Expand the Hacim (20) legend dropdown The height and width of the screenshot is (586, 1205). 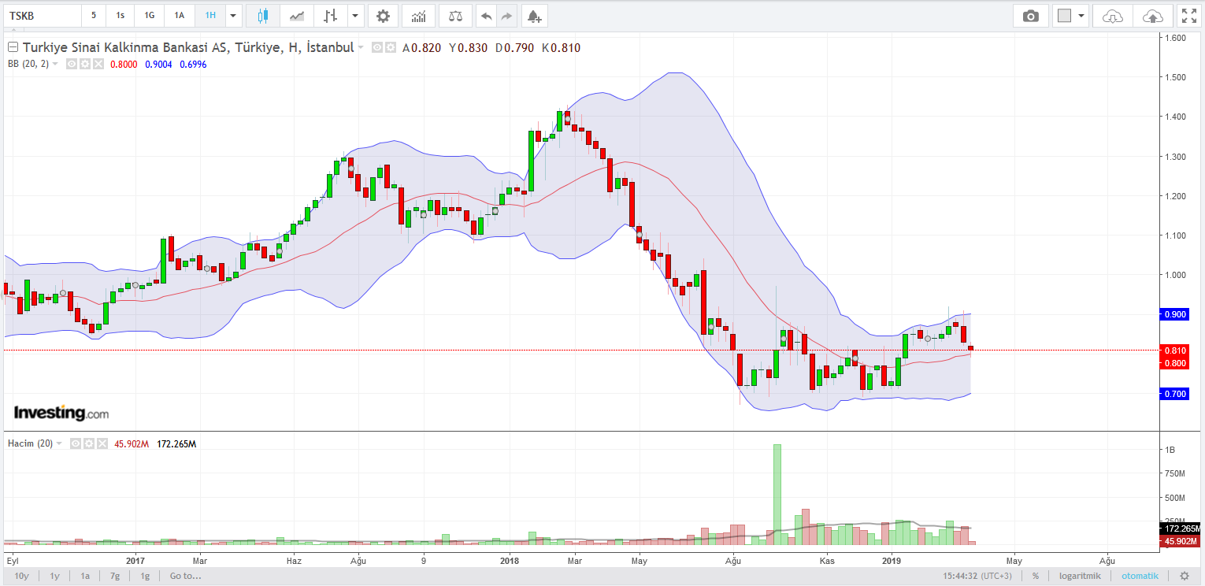(x=59, y=444)
